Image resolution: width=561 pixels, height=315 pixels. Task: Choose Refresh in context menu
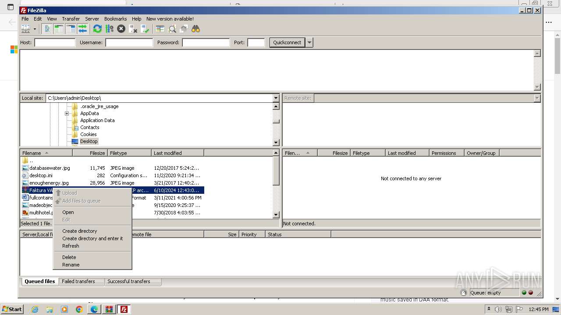click(92, 246)
